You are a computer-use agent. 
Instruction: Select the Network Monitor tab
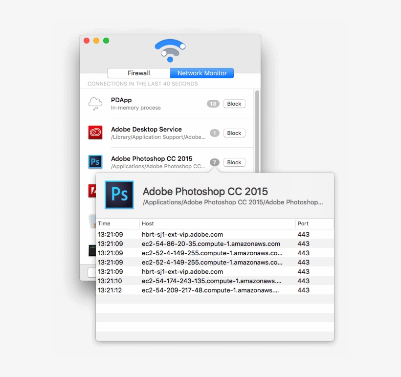coord(202,73)
